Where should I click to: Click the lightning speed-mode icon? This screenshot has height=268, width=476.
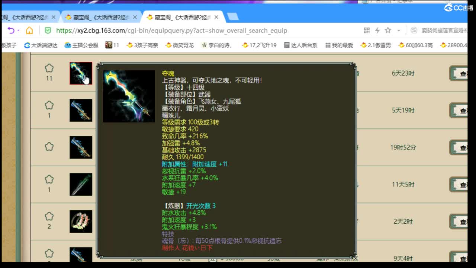point(377,31)
